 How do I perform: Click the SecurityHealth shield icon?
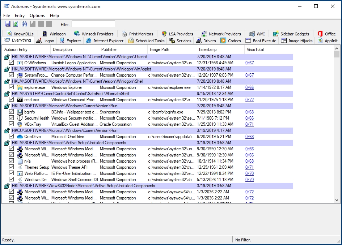pos(20,118)
